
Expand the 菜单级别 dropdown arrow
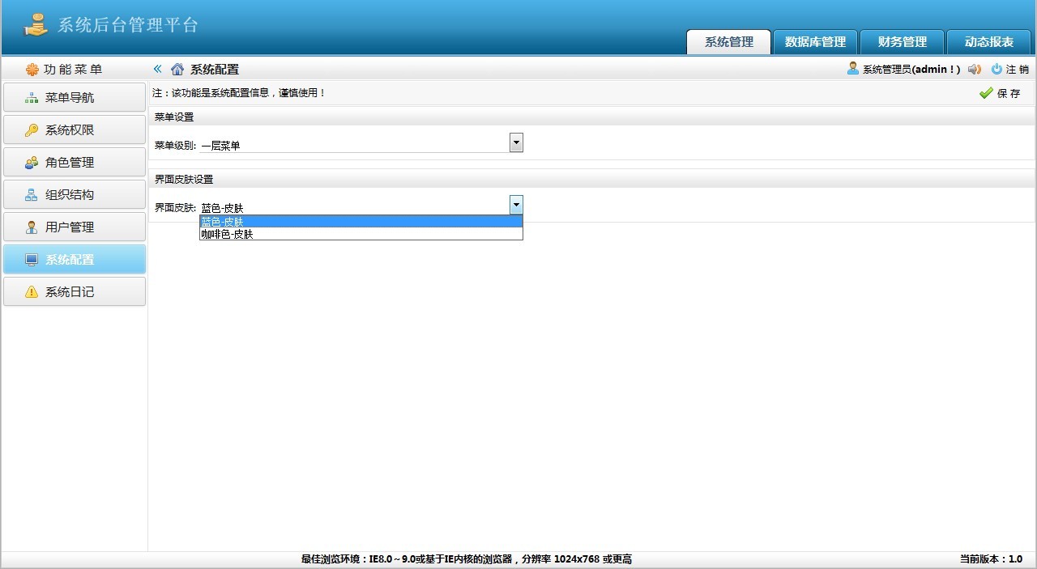(516, 142)
